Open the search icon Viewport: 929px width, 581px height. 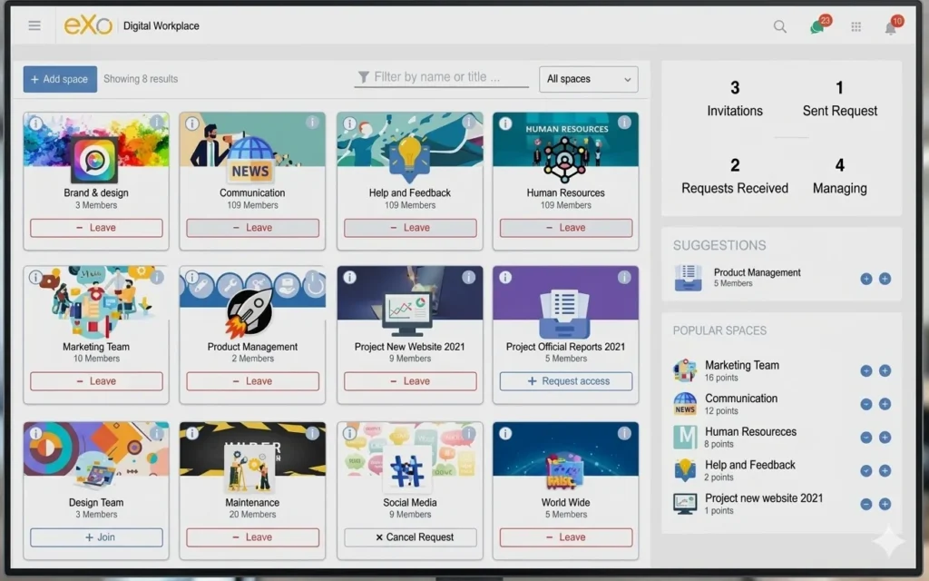[x=779, y=26]
